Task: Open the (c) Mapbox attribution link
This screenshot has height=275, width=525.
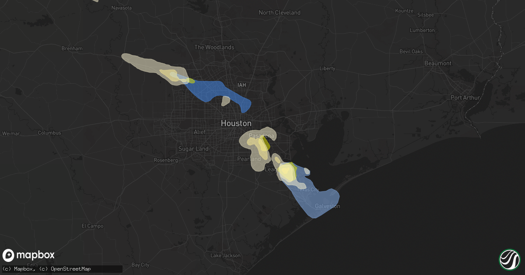Action: [x=19, y=269]
